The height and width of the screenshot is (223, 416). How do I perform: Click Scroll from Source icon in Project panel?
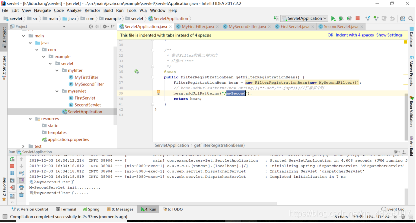[91, 26]
